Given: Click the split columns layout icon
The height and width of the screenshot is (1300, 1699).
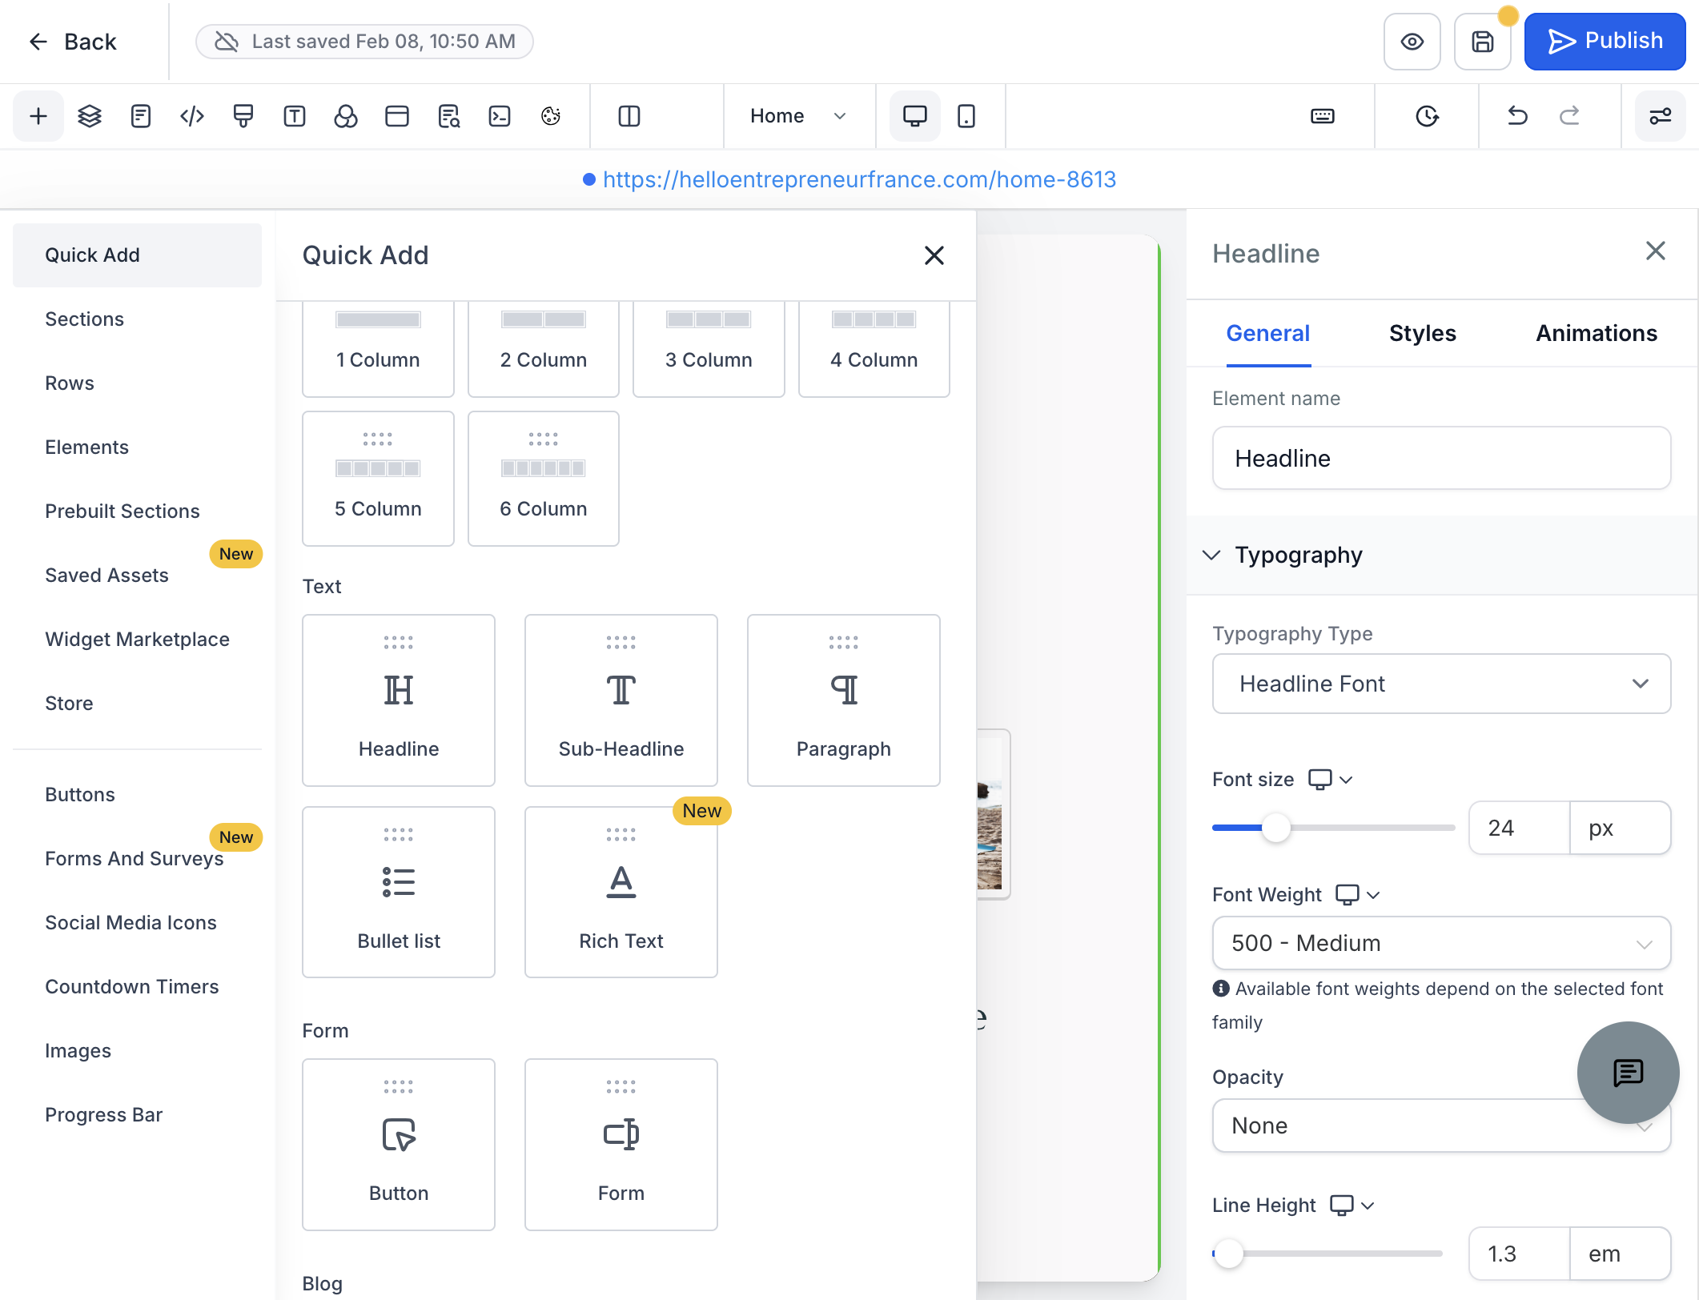Looking at the screenshot, I should pos(629,116).
